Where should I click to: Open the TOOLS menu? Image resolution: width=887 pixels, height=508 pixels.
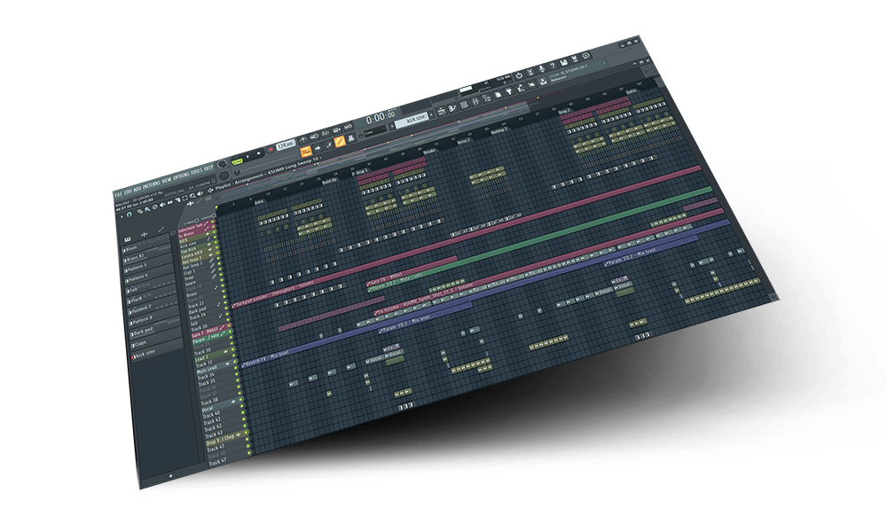[196, 170]
